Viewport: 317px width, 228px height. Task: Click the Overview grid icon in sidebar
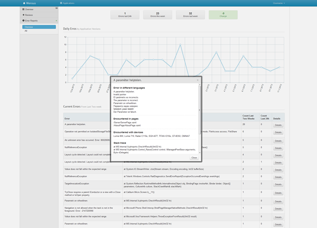[24, 9]
